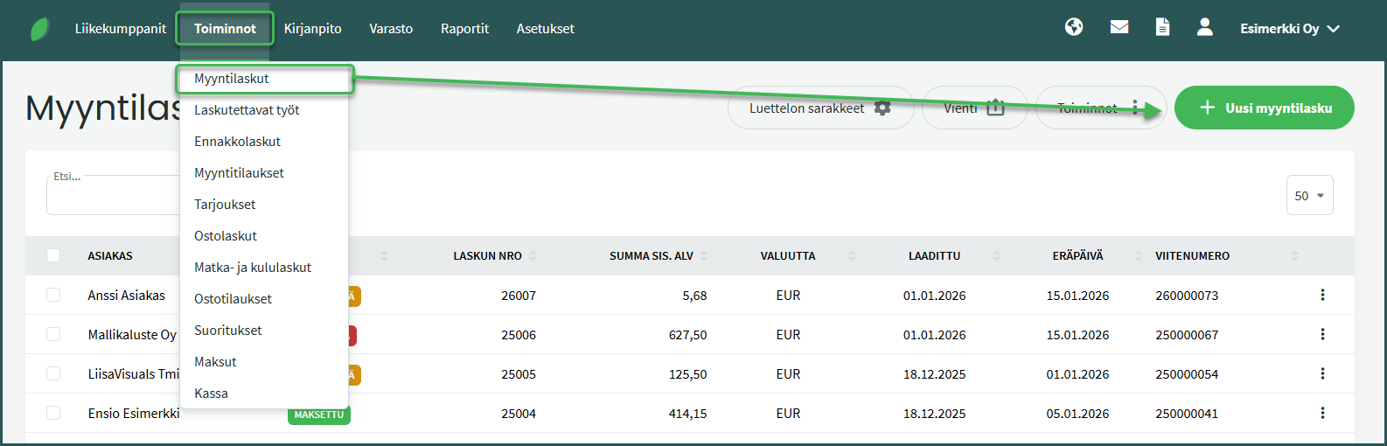1387x446 pixels.
Task: Open the user profile icon
Action: [x=1204, y=27]
